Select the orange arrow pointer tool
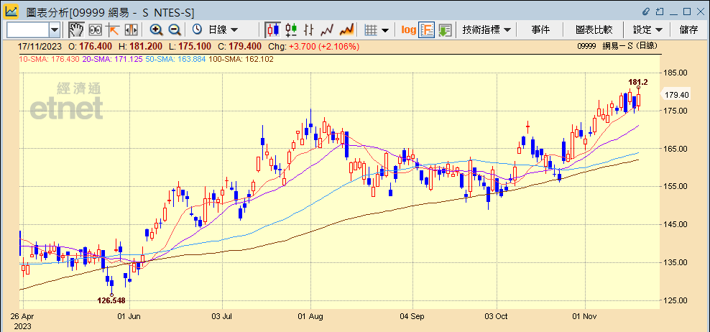The height and width of the screenshot is (332, 710). click(x=113, y=29)
